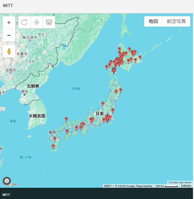
Task: Select the Street View pegman icon
Action: pyautogui.click(x=9, y=51)
